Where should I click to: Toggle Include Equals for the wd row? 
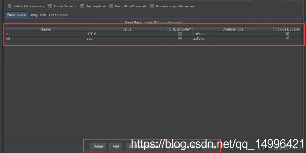click(x=287, y=39)
